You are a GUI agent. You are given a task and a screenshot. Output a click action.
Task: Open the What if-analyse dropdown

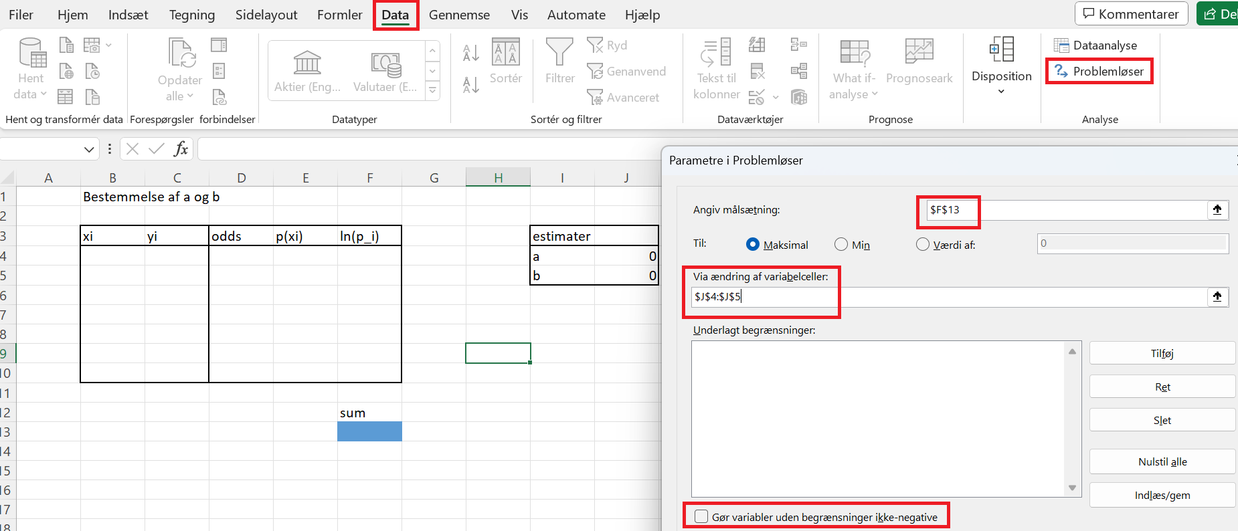[x=854, y=94]
